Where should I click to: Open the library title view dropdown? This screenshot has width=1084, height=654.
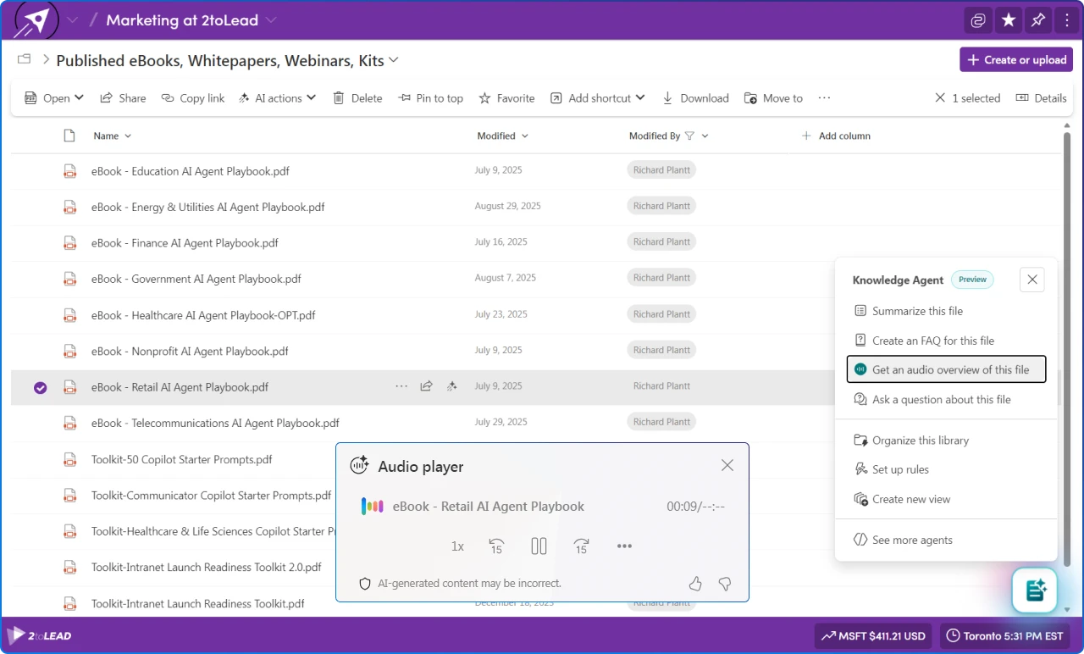click(x=393, y=60)
